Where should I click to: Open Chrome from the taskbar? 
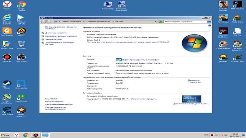[x=26, y=135]
